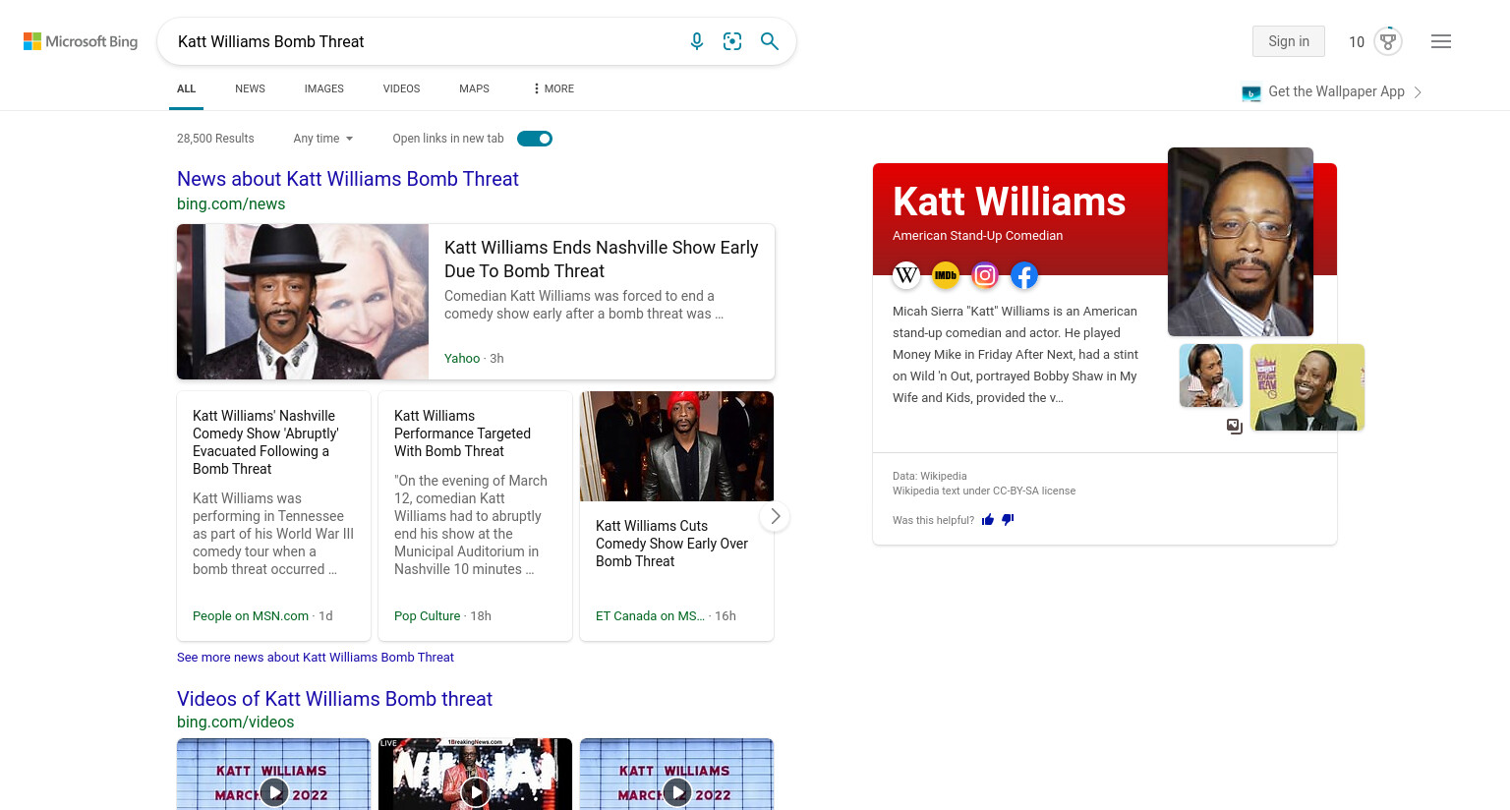This screenshot has width=1510, height=810.
Task: Open the bing.com/videos link
Action: click(236, 723)
